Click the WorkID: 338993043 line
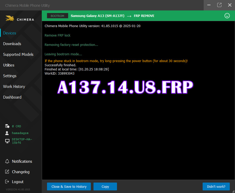235x193 pixels. tap(60, 74)
